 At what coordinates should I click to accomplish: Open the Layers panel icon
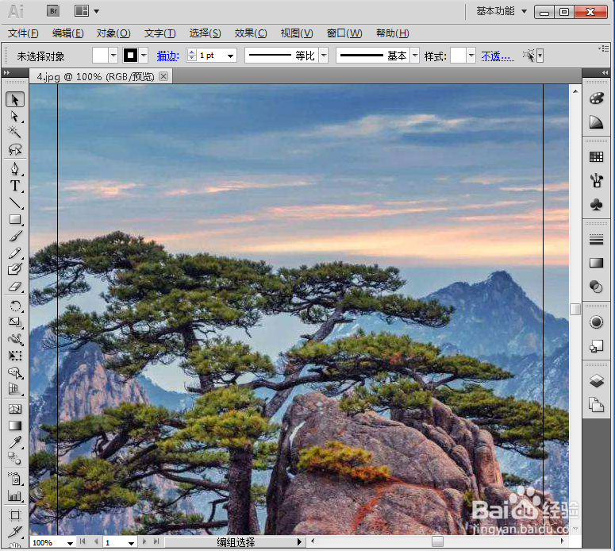(x=596, y=380)
